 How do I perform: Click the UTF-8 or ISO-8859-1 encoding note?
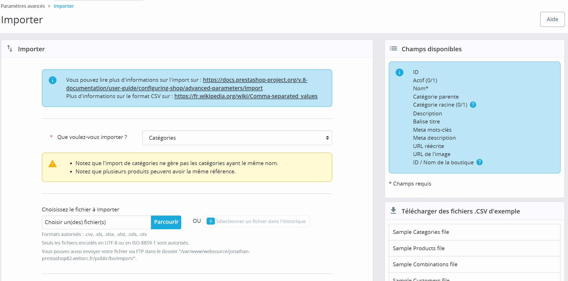pos(115,243)
